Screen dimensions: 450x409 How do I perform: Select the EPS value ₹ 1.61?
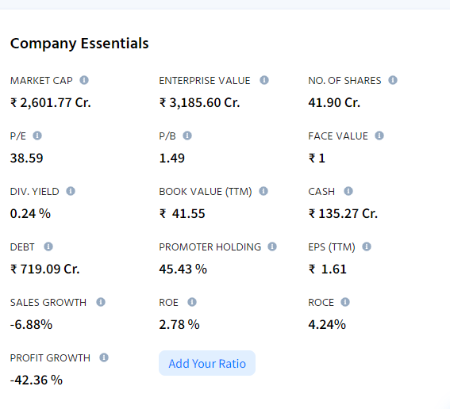328,269
